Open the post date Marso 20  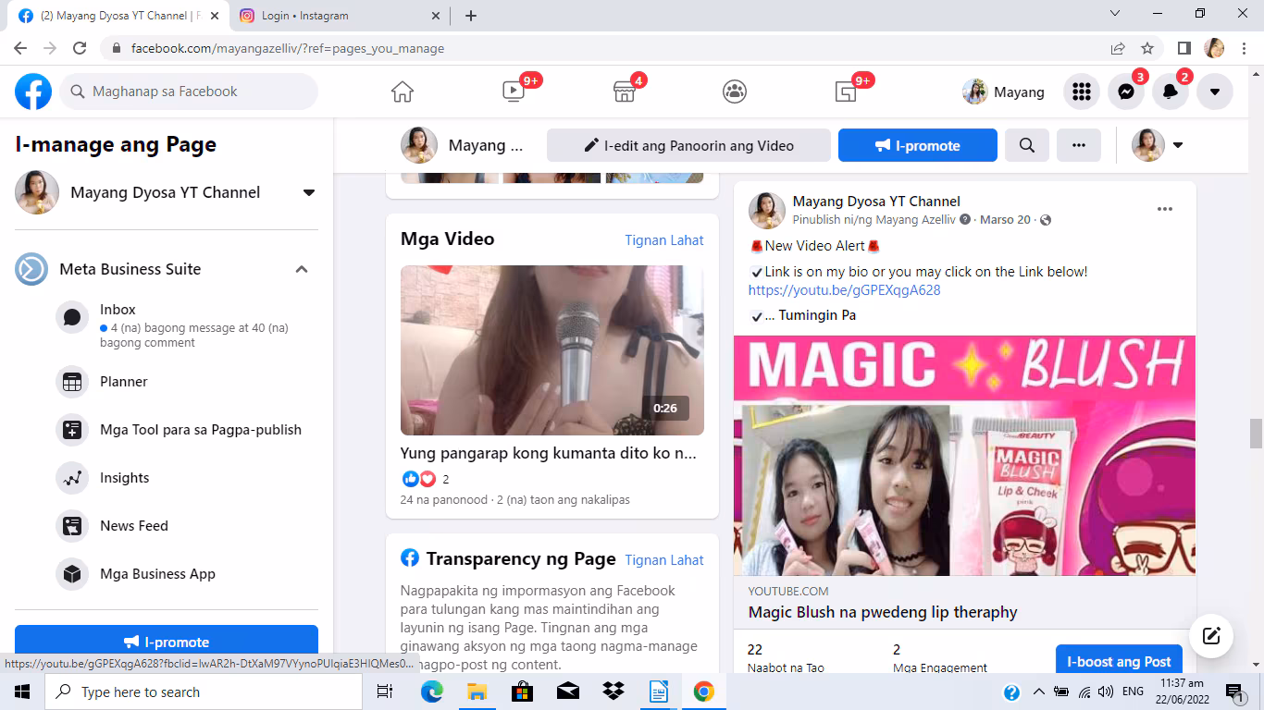point(1005,220)
